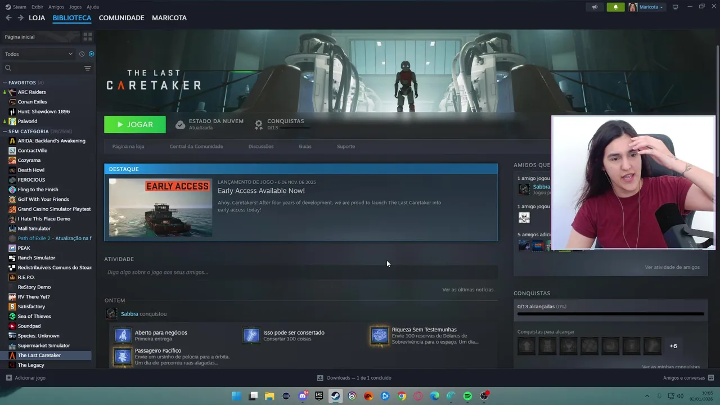Click the Aberto para negócios achievement icon
Viewport: 720px width, 405px height.
(123, 335)
